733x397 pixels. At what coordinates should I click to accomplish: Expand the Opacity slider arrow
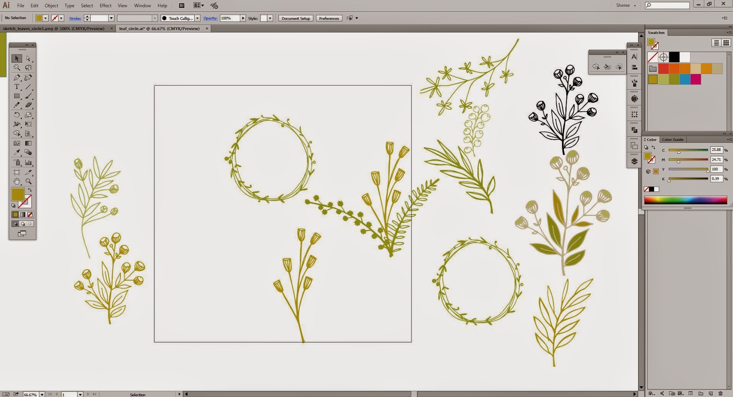(x=243, y=18)
